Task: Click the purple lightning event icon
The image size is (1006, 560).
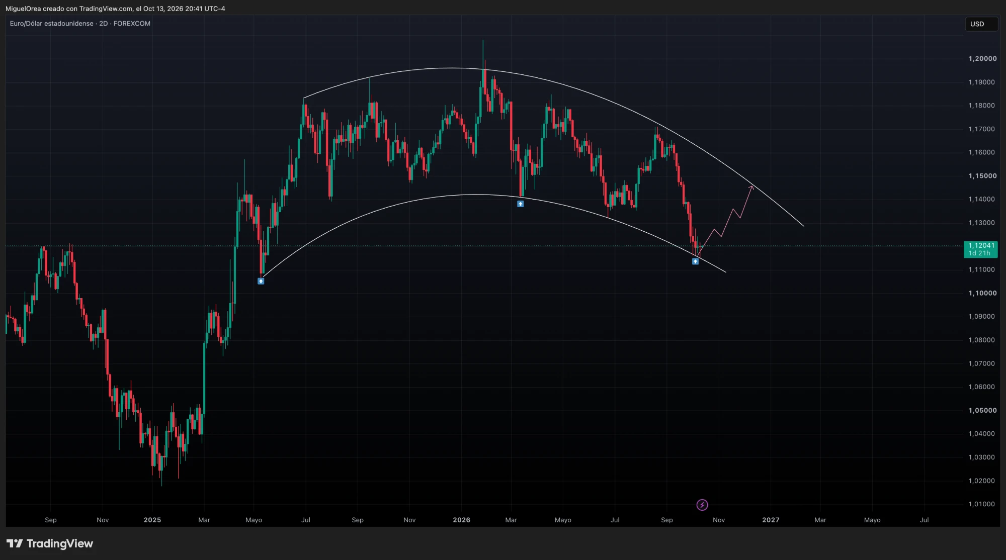Action: coord(702,505)
